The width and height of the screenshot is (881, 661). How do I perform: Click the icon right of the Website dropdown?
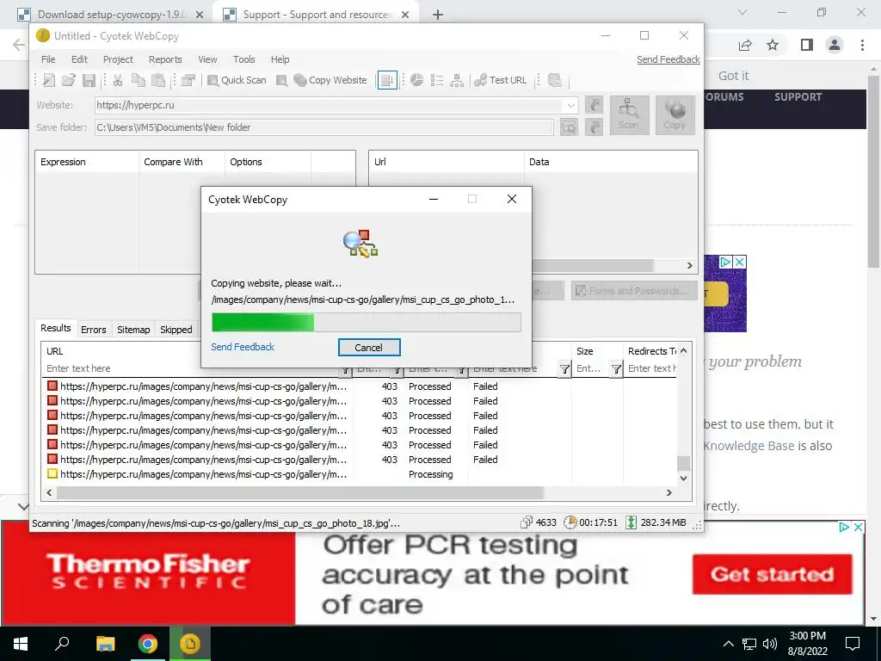point(594,105)
